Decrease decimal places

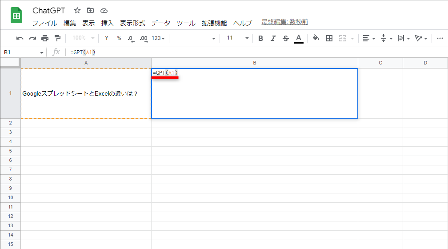(x=131, y=38)
